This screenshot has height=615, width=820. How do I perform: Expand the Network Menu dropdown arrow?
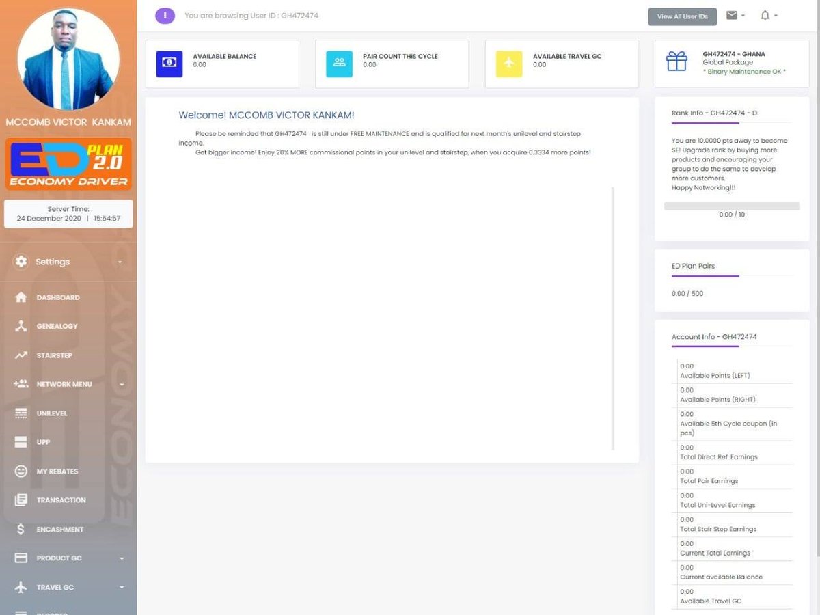(122, 385)
